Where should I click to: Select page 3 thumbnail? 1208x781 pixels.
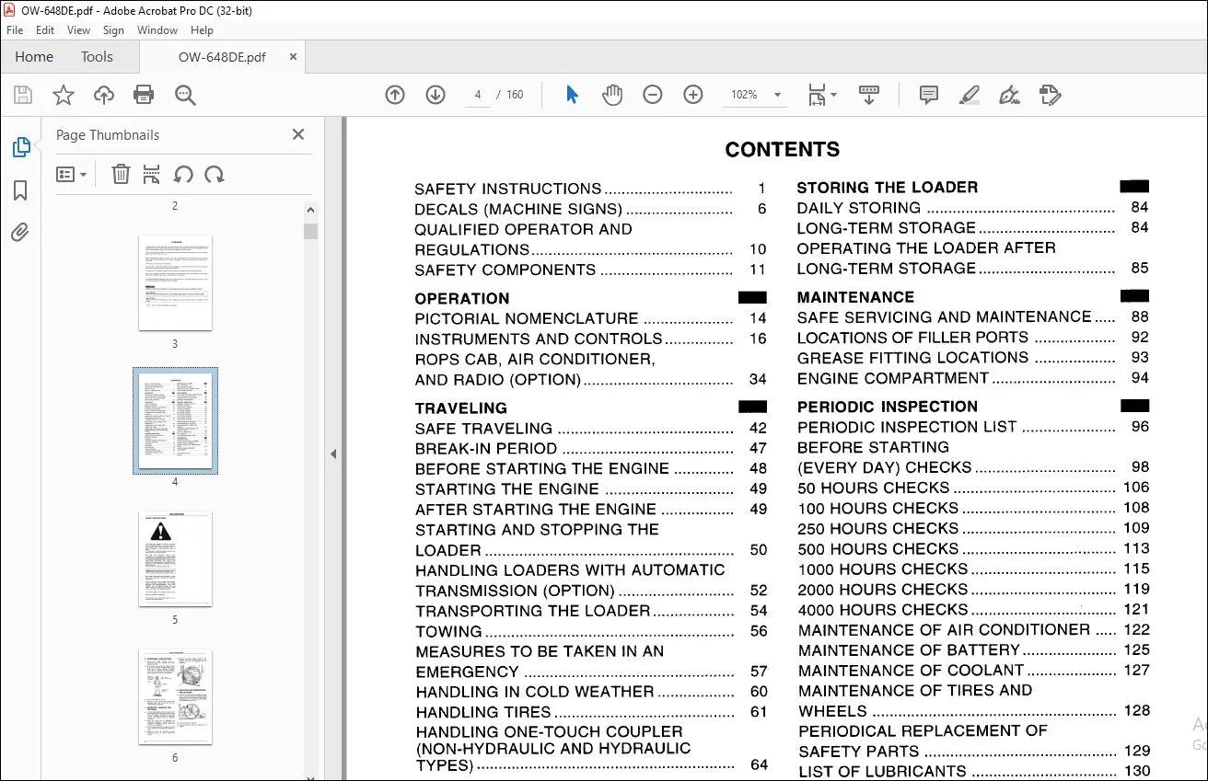(x=175, y=282)
